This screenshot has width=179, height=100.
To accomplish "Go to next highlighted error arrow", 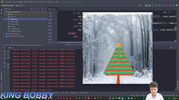I will click(x=175, y=12).
